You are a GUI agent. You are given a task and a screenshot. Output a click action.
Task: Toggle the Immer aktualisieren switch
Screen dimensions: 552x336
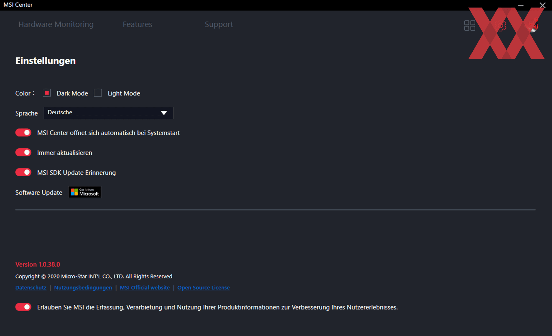(x=23, y=152)
